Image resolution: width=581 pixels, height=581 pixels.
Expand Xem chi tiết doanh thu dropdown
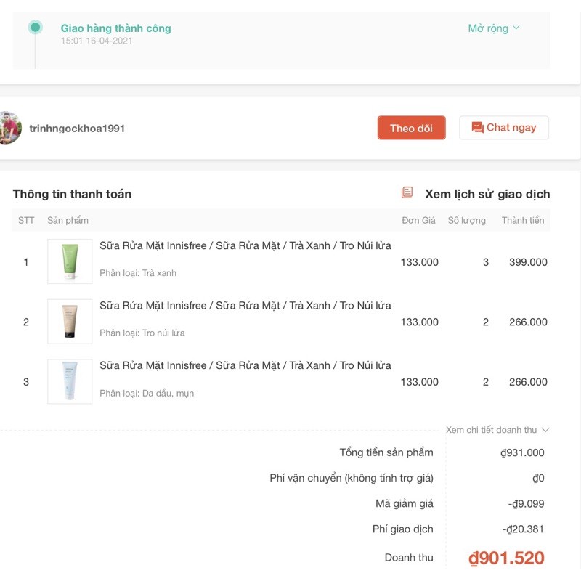click(x=497, y=430)
